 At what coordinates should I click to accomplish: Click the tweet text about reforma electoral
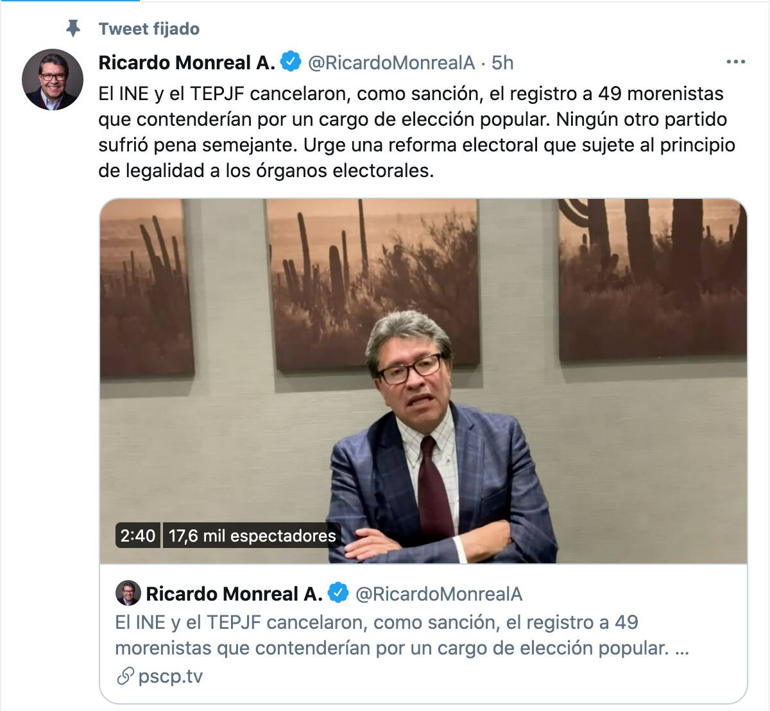(x=417, y=132)
